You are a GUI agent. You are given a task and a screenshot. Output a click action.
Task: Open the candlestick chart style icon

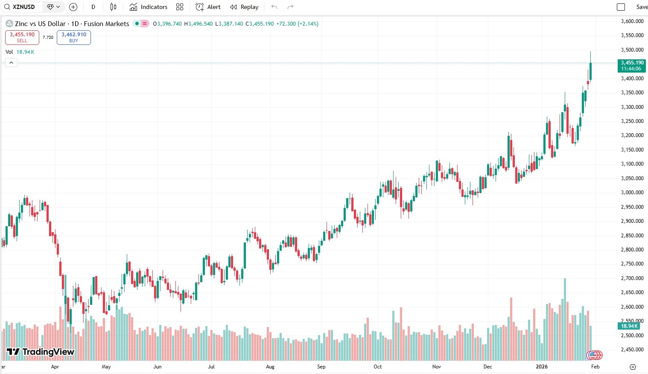[113, 7]
